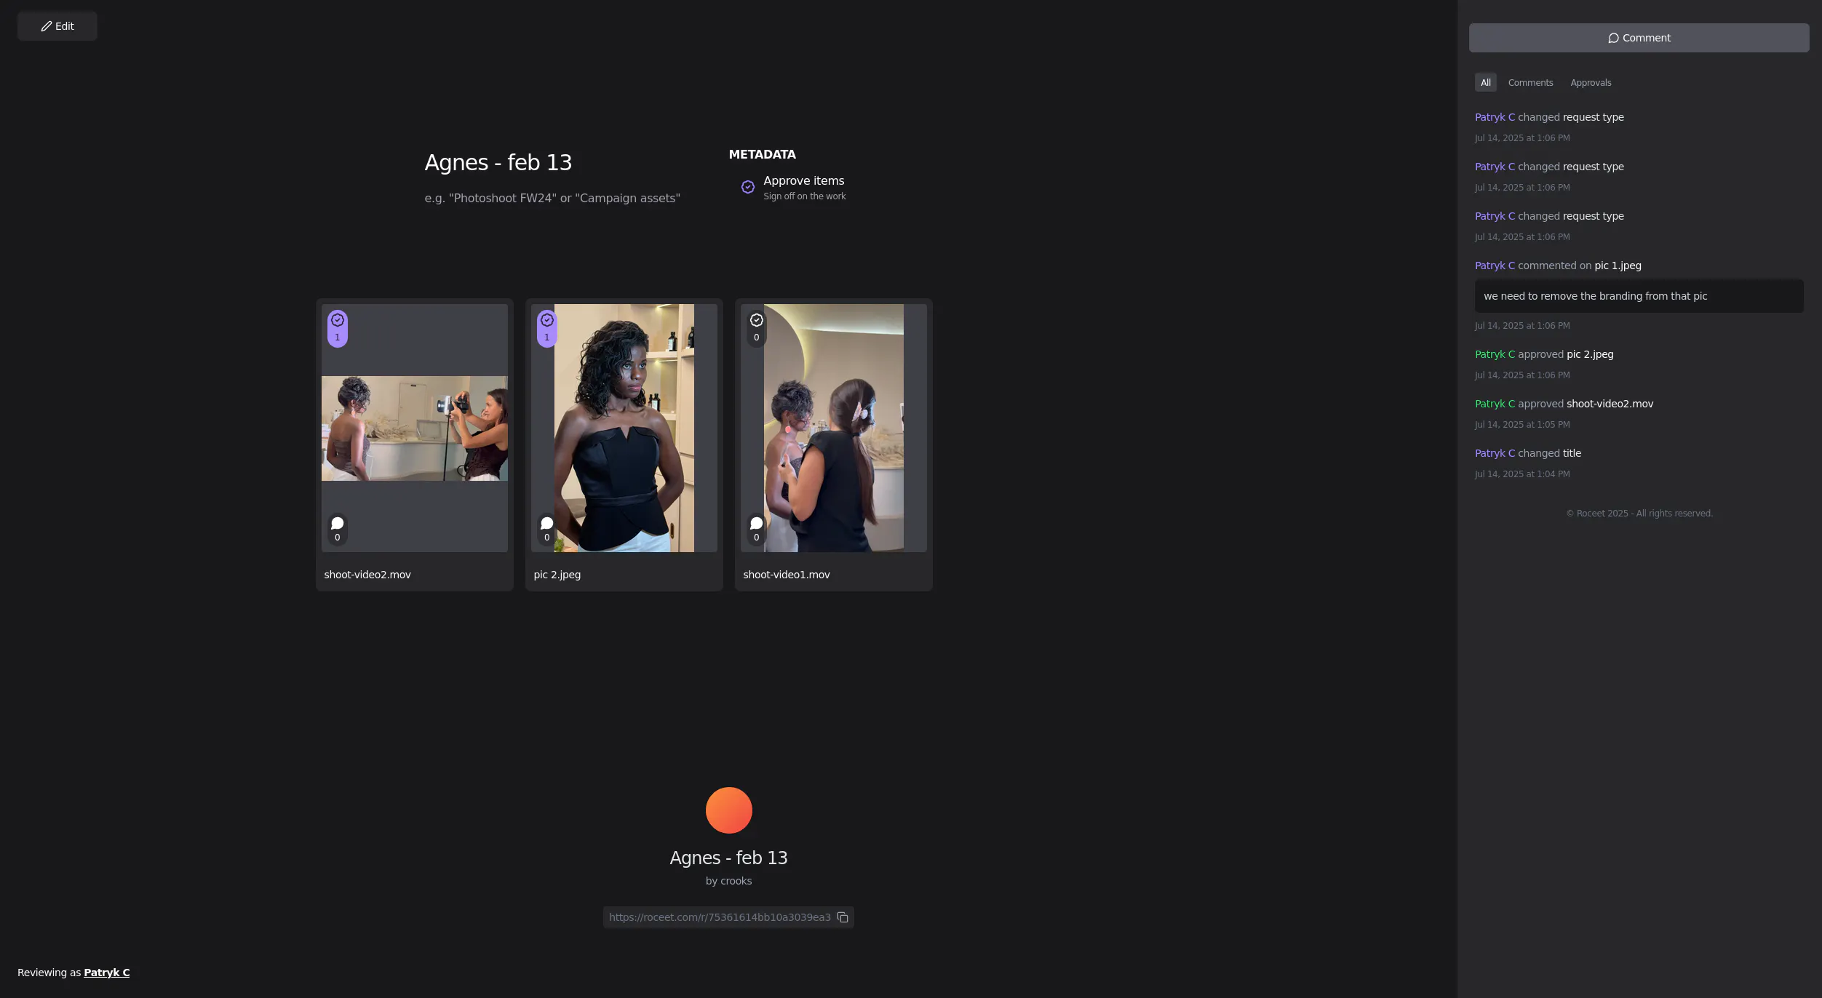Switch to the Approvals tab
This screenshot has width=1822, height=998.
(x=1591, y=82)
